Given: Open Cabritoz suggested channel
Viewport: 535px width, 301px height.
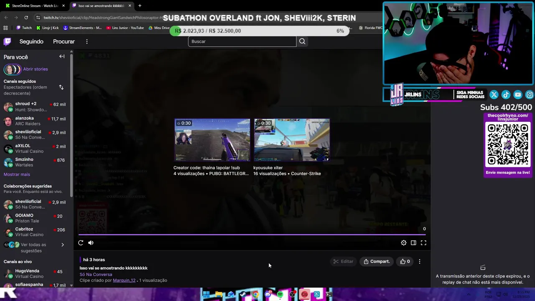Looking at the screenshot, I should pyautogui.click(x=35, y=232).
